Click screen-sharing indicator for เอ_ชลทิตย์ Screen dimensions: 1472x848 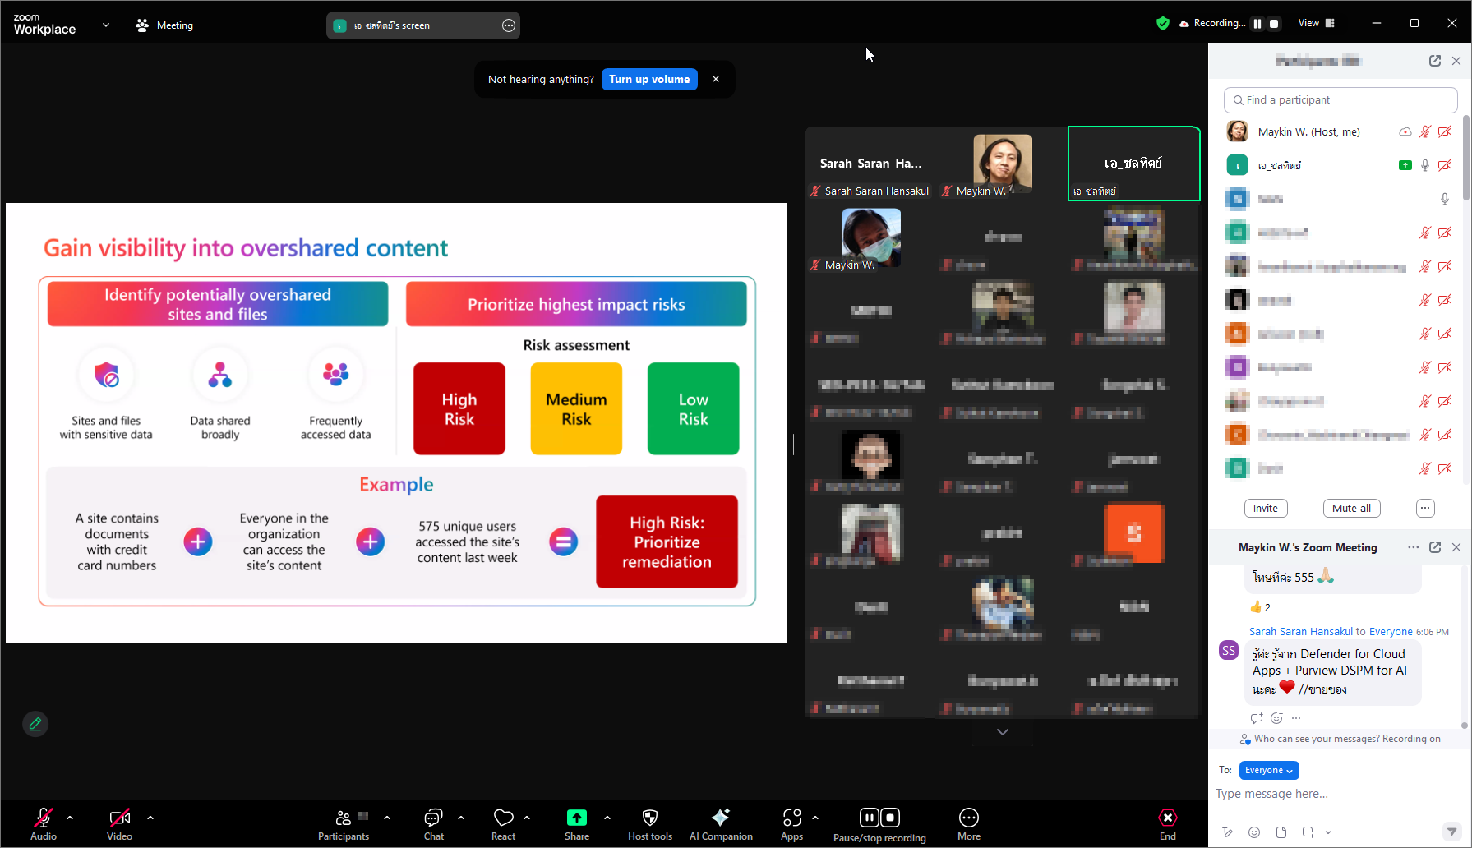(1405, 165)
